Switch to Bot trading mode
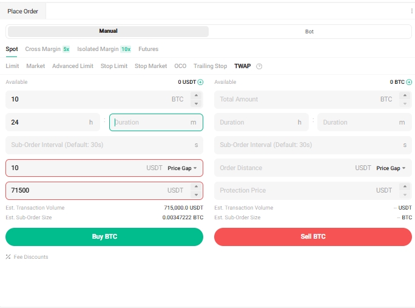The width and height of the screenshot is (415, 308). 309,32
